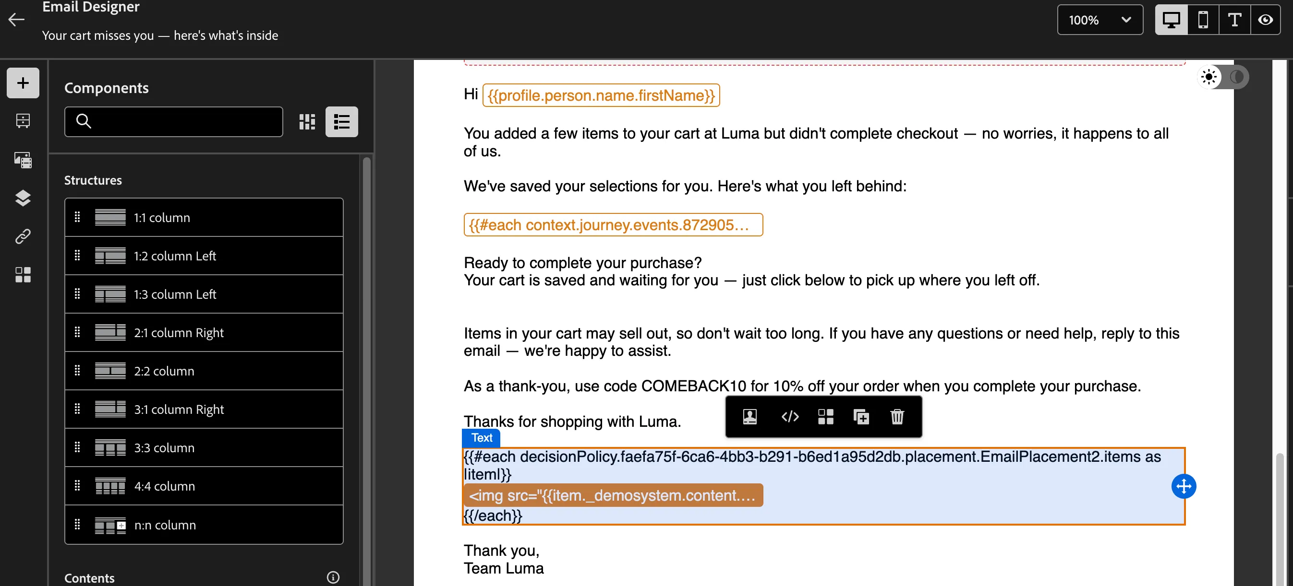Duplicate the selected Text component

pyautogui.click(x=861, y=417)
